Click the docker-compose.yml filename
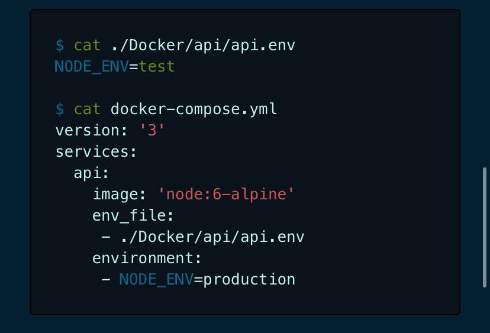Viewport: 490px width, 333px height. click(x=194, y=109)
